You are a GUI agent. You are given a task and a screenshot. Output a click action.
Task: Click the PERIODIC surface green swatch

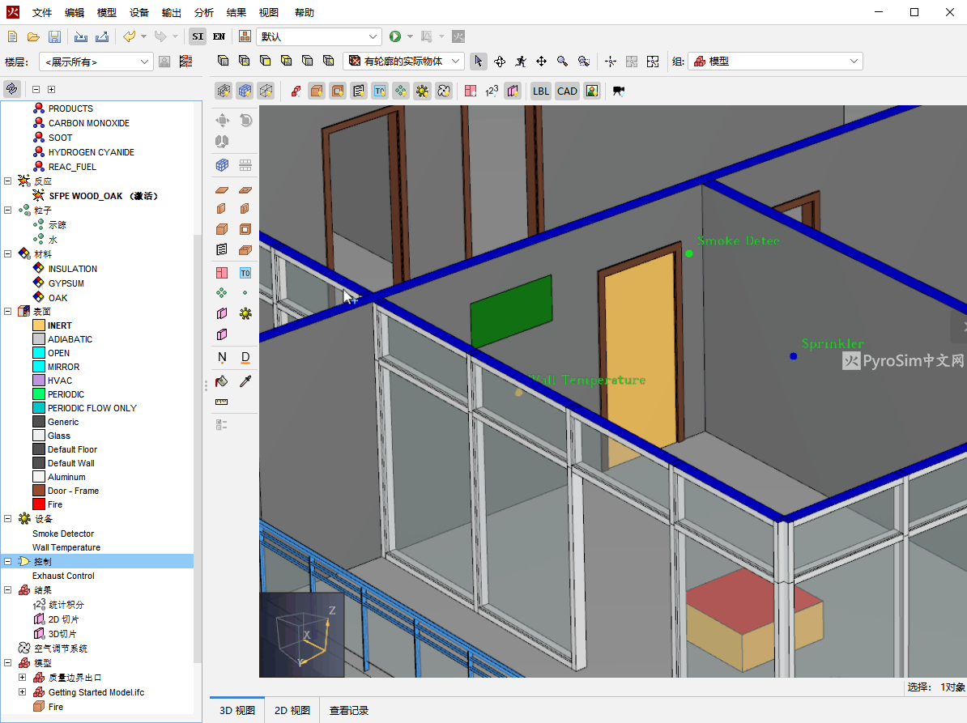tap(39, 394)
